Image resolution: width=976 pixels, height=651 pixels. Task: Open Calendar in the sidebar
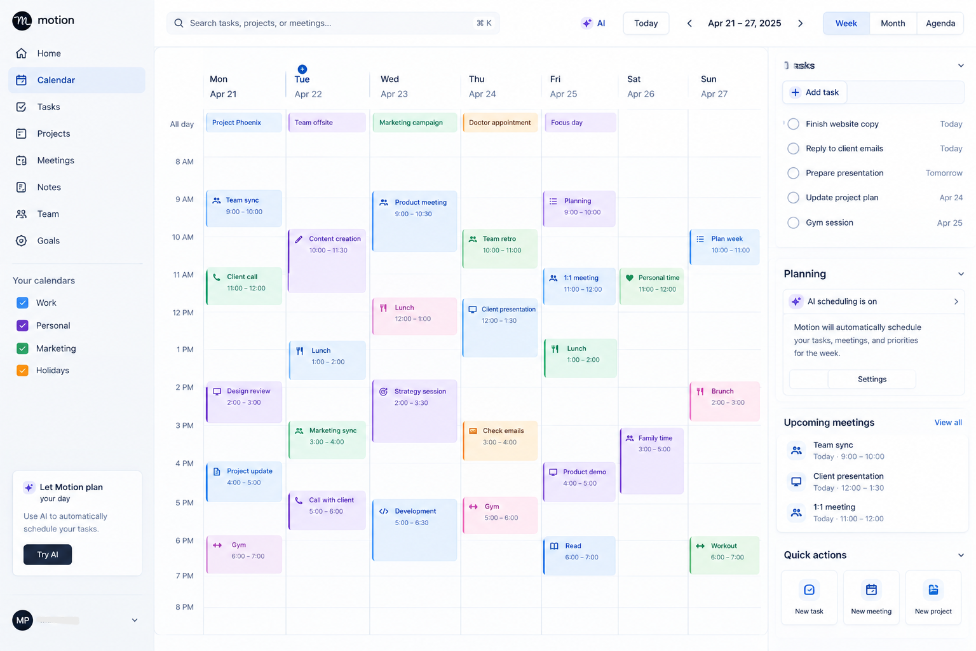(x=77, y=80)
